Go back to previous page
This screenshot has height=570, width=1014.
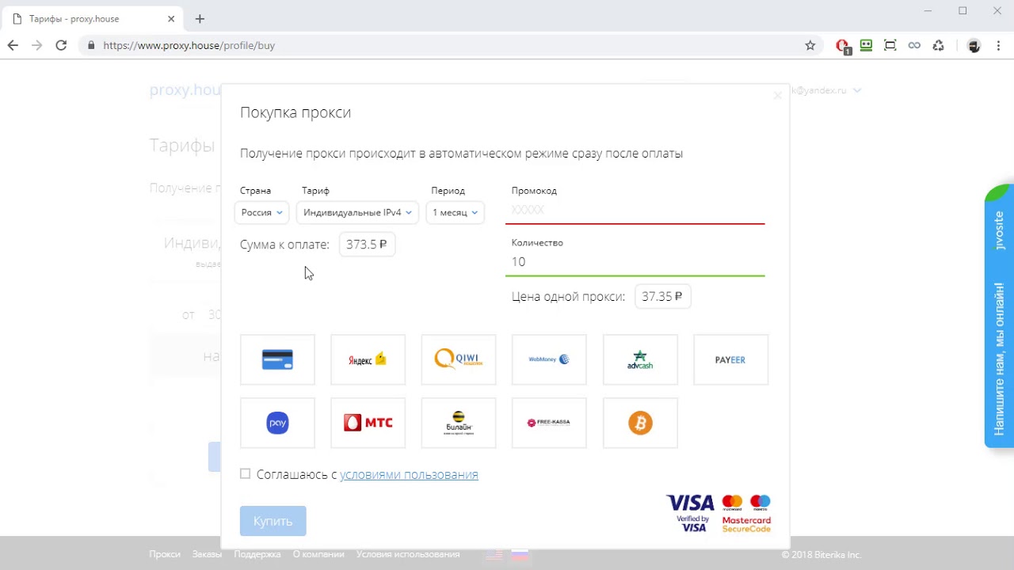pos(13,45)
